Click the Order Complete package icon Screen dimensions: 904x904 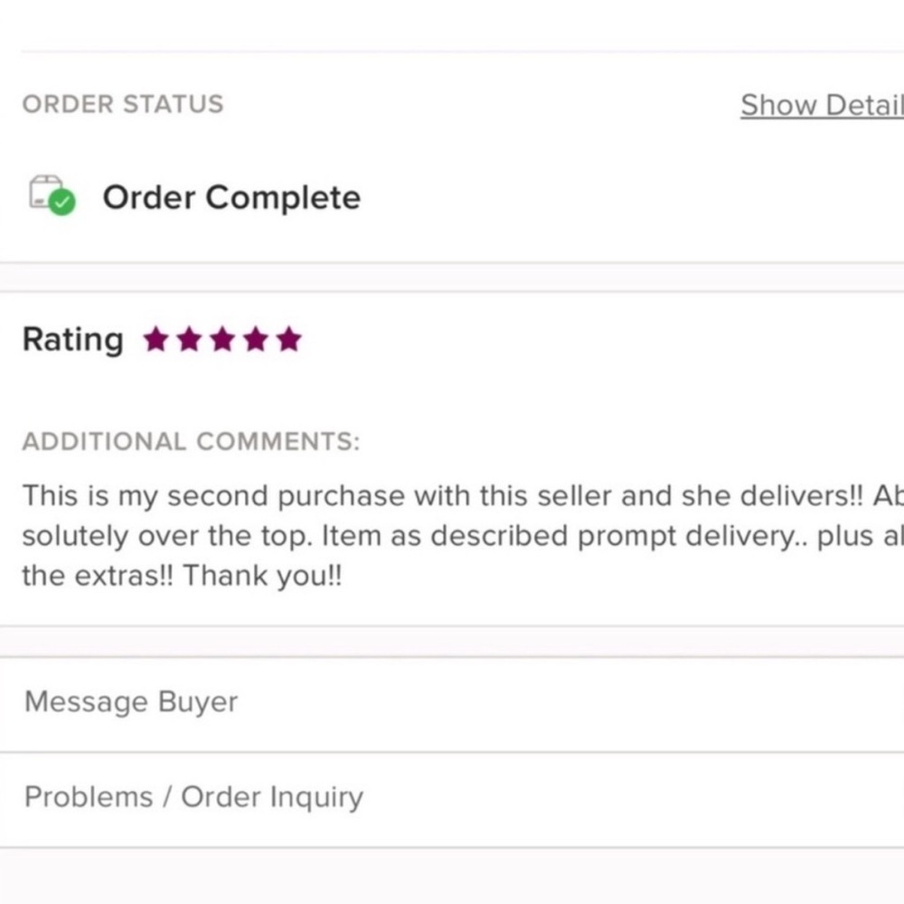(45, 192)
